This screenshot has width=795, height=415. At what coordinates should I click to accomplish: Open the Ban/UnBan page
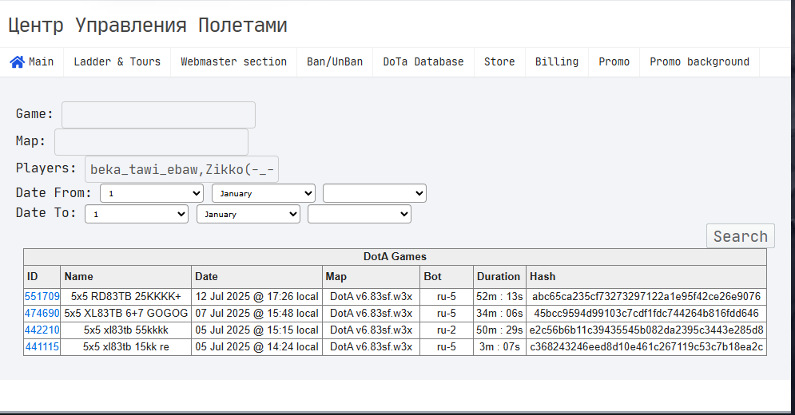coord(335,61)
